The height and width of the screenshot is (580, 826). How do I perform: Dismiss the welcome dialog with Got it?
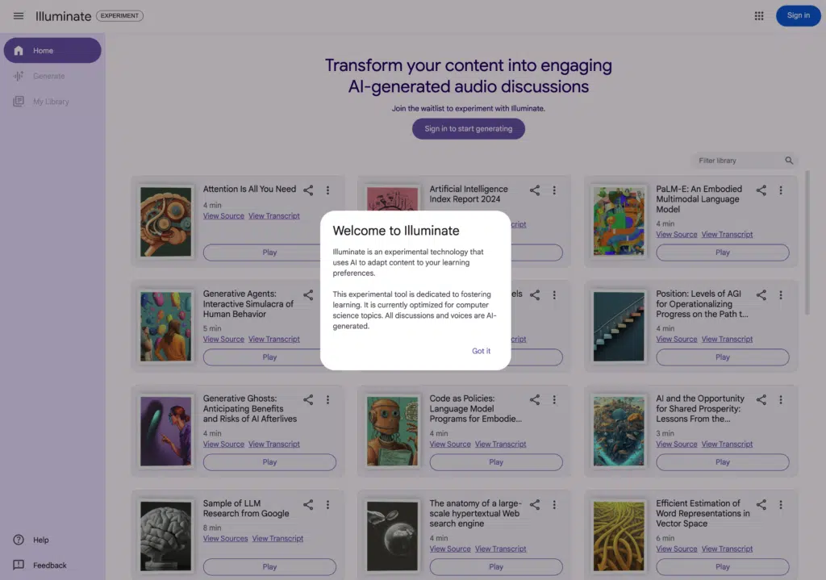[x=481, y=351]
